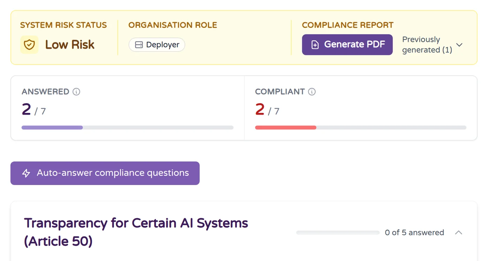Click the "Previously generated (1)" text
Screen dimensions: 488x261
427,45
